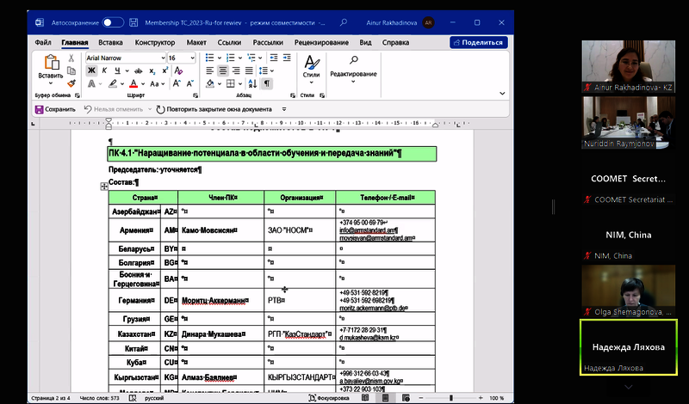Expand the Редактирование menu

click(x=353, y=70)
